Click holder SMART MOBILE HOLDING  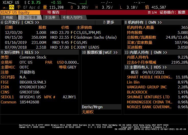coord(149,77)
